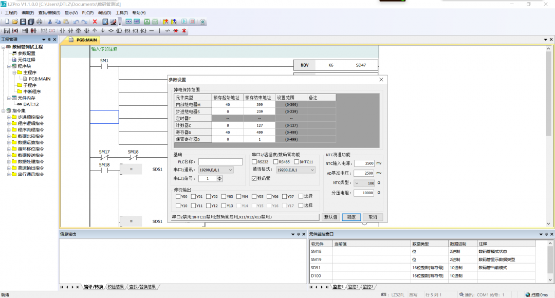Click the red Stop PLC icon

192,22
